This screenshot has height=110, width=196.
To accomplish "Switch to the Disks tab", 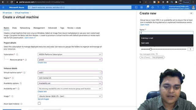I will (x=14, y=28).
